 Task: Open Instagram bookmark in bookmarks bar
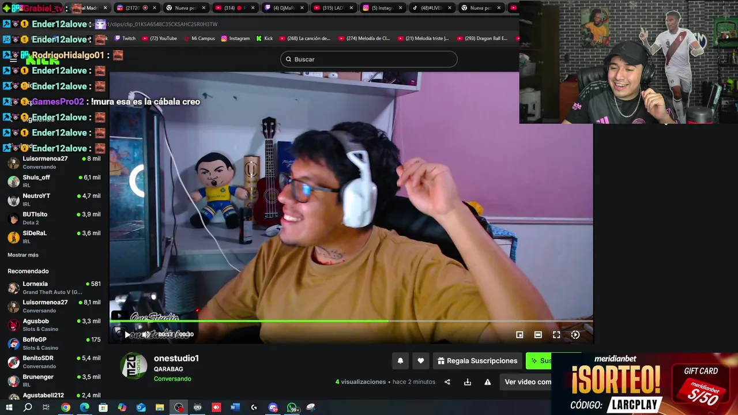[235, 39]
